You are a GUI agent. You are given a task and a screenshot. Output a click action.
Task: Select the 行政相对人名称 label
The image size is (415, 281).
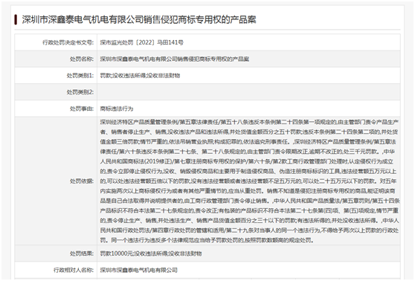74,270
